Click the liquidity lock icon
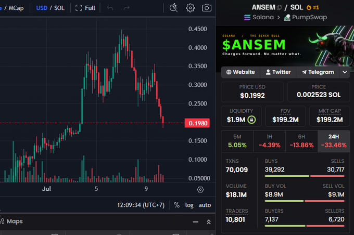The image size is (354, 235). (251, 120)
